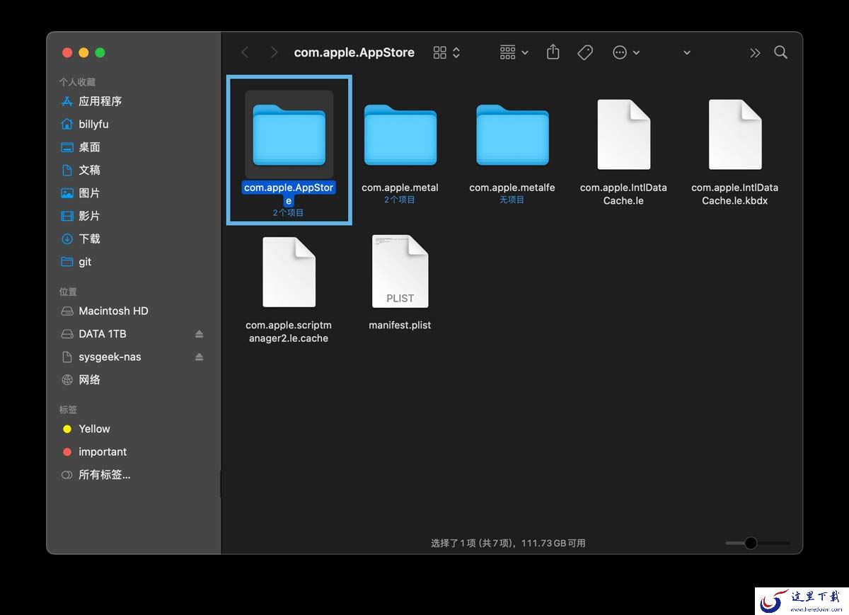Select the com.apple.metalfe folder icon
The width and height of the screenshot is (849, 615).
(x=512, y=135)
